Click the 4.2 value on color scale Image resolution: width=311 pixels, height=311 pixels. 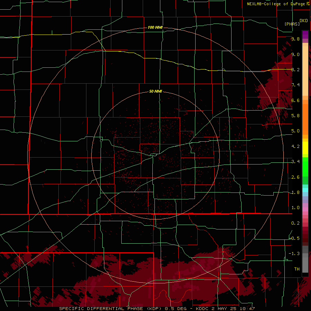coord(295,147)
